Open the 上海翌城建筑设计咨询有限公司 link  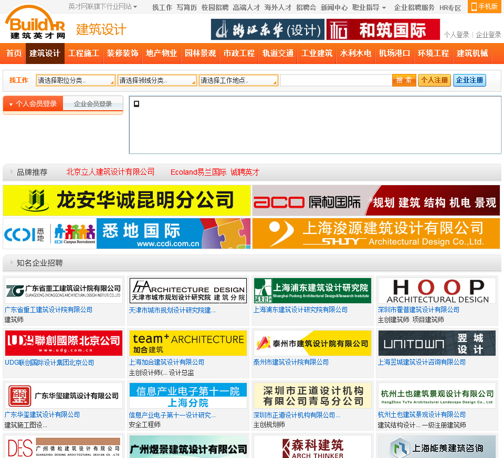pos(422,362)
